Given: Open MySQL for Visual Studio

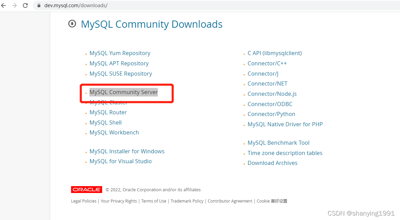Looking at the screenshot, I should 120,161.
